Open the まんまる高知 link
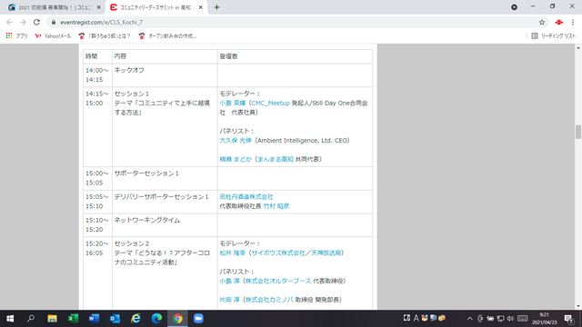Image resolution: width=582 pixels, height=327 pixels. [x=275, y=159]
